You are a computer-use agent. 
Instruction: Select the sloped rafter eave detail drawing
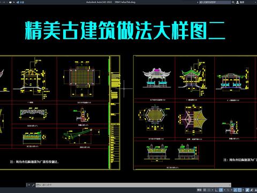[81, 136]
